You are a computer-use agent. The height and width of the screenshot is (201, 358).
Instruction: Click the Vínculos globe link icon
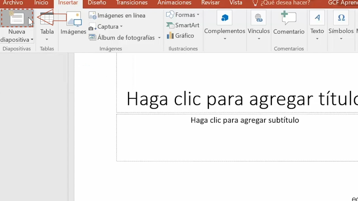pyautogui.click(x=259, y=18)
